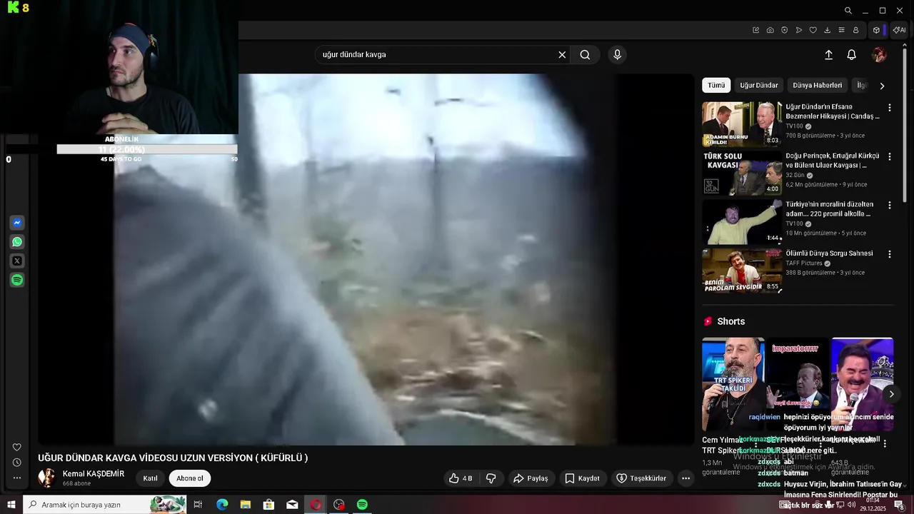Click the YouTube video player area
This screenshot has width=914, height=514.
(366, 259)
